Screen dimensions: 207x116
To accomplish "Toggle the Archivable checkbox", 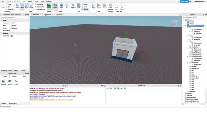I will (12, 36).
